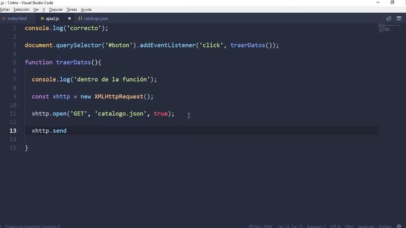
Task: Open the Depurar menu
Action: click(56, 9)
